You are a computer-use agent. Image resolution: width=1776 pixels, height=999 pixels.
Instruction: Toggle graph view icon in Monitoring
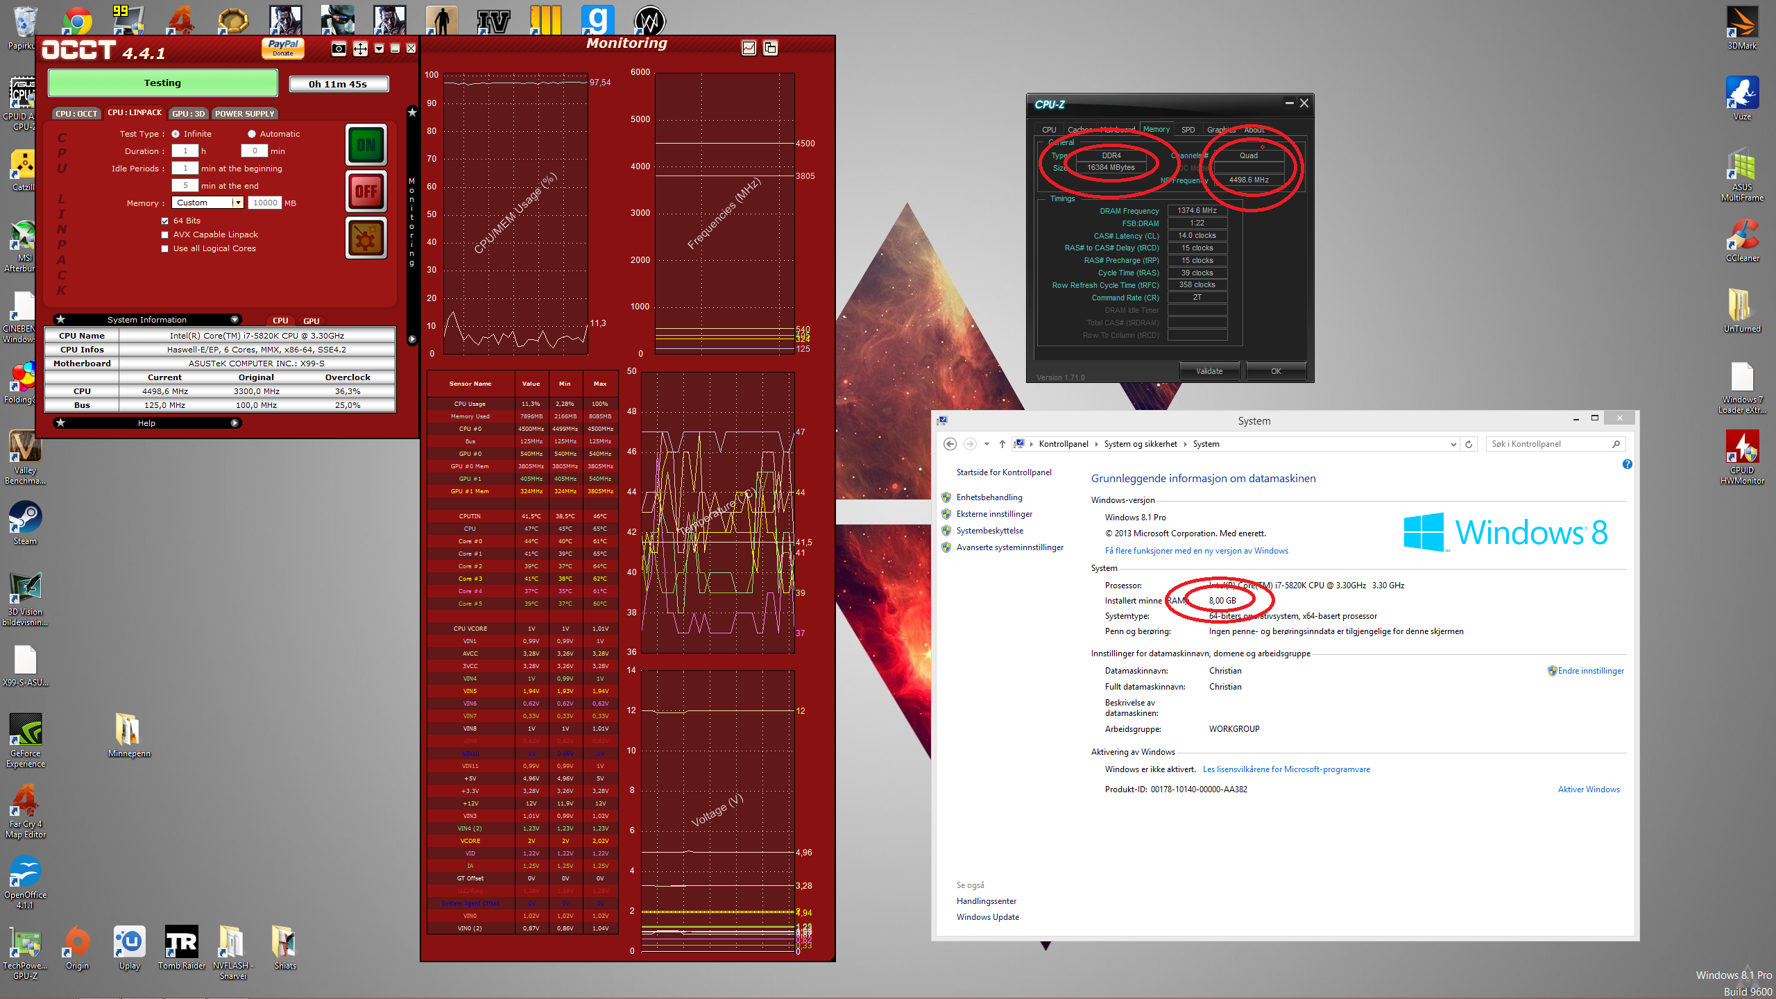[749, 48]
